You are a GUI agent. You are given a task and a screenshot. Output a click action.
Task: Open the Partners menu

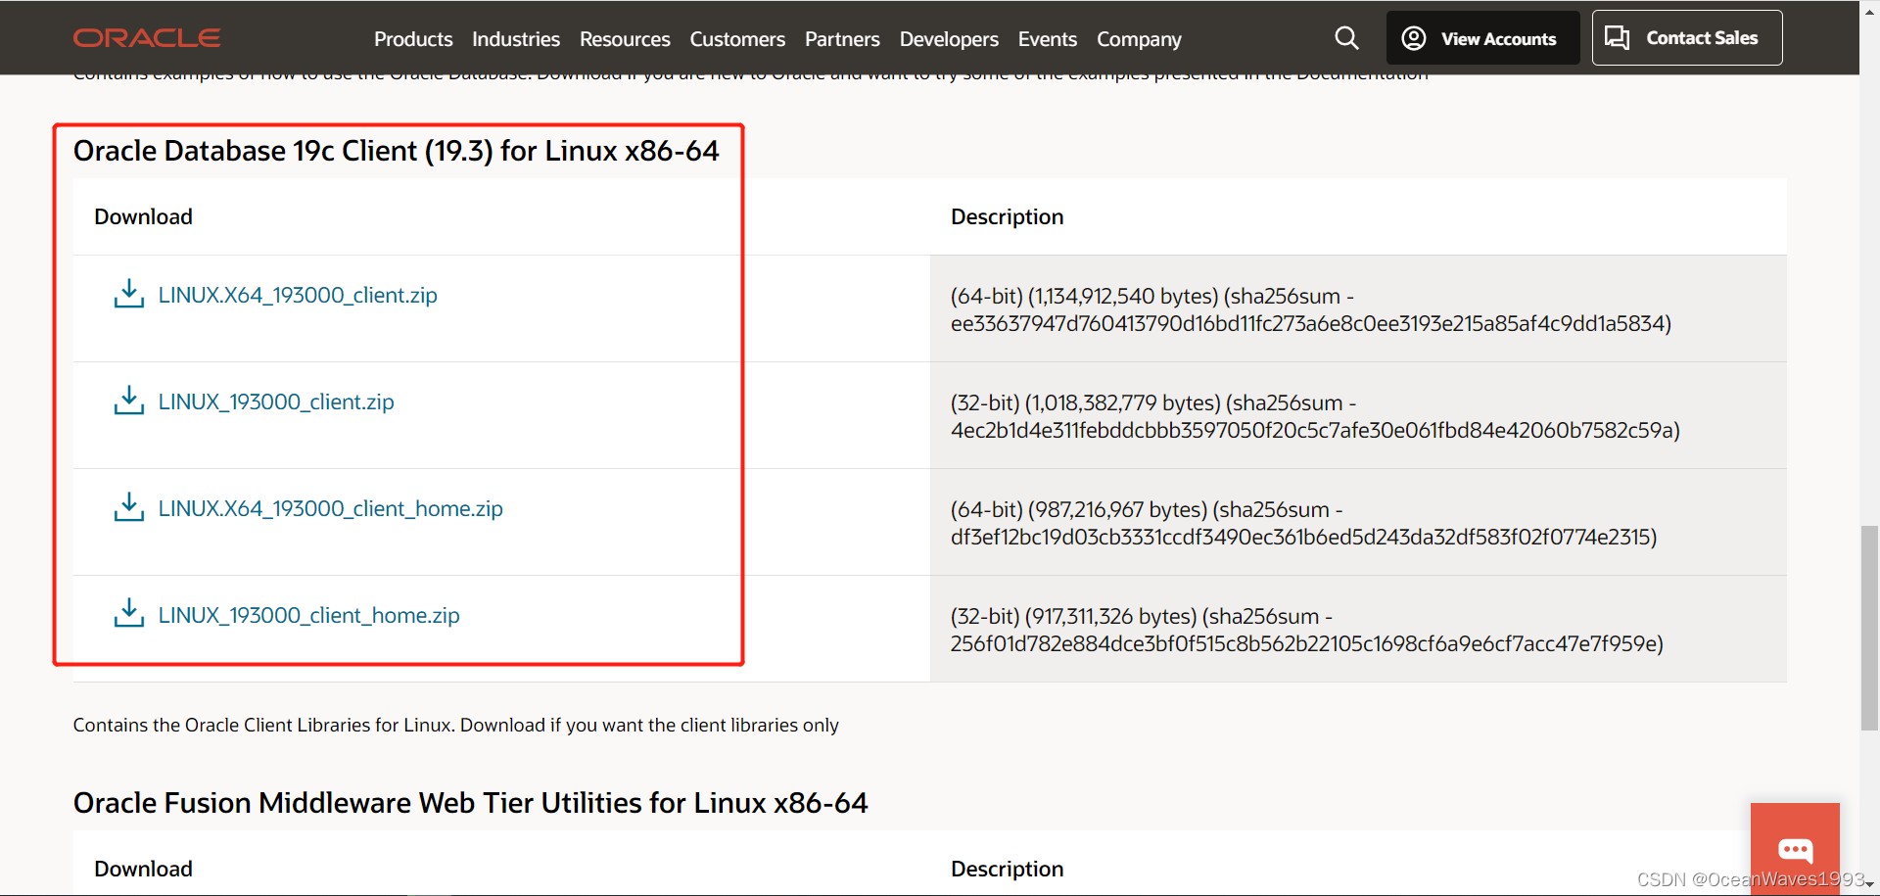tap(842, 39)
